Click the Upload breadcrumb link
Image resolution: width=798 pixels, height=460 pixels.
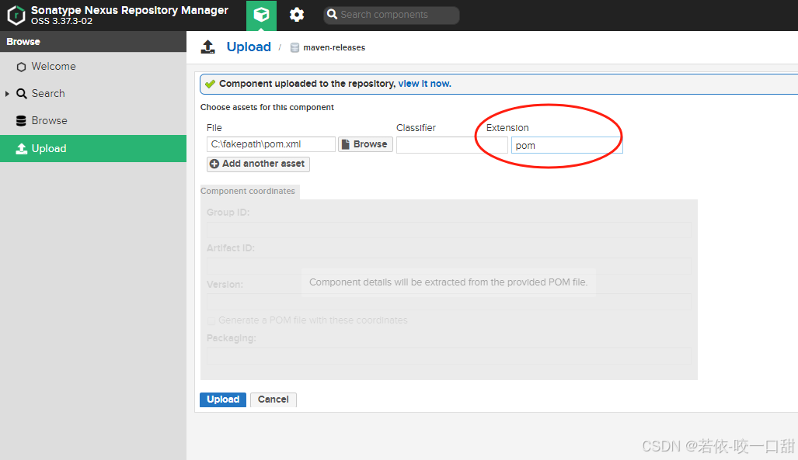[x=249, y=47]
